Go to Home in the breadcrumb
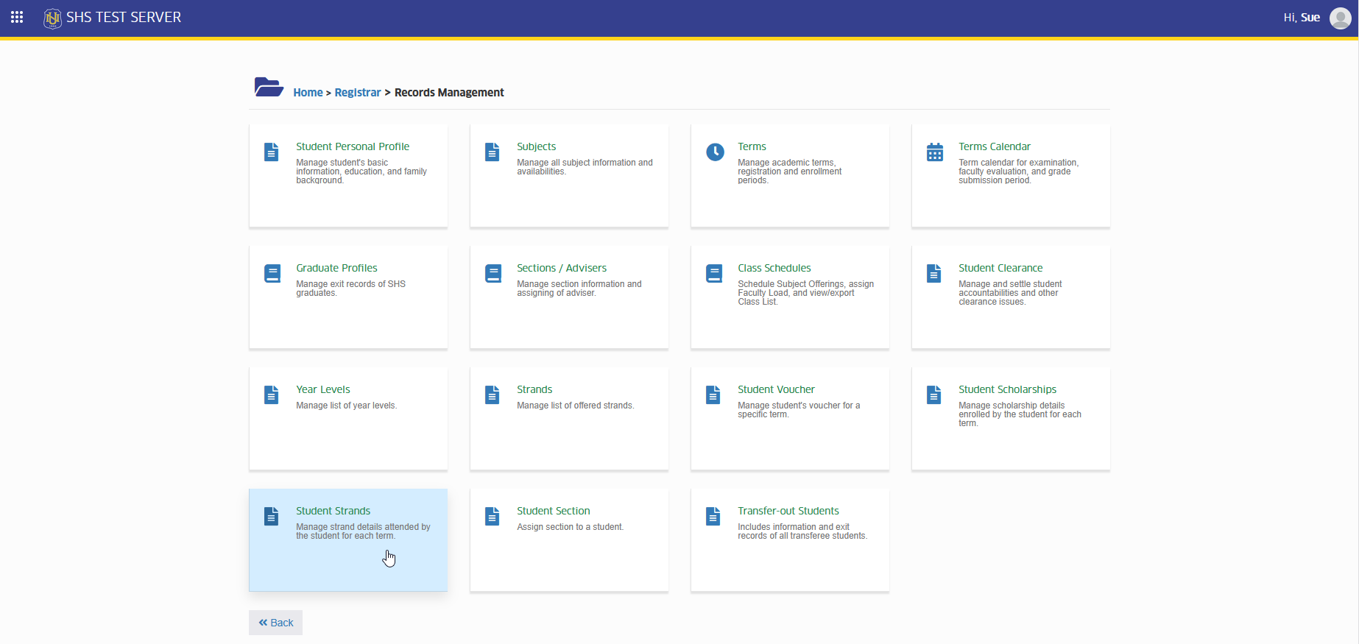Image resolution: width=1359 pixels, height=644 pixels. tap(308, 93)
